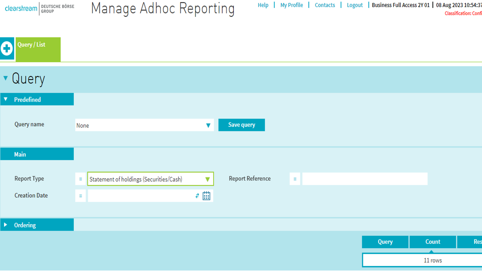Open the Creation Date calendar picker
Screen dimensions: 482x271
tap(206, 196)
